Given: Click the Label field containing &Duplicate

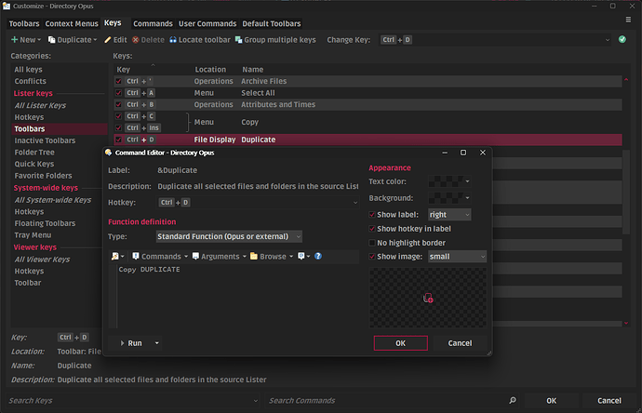Looking at the screenshot, I should tap(257, 170).
